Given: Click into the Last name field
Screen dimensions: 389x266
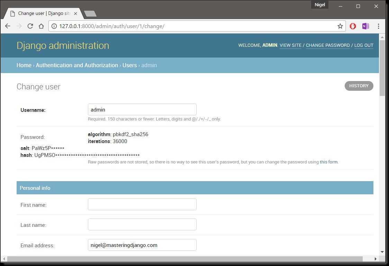Looking at the screenshot, I should click(142, 224).
